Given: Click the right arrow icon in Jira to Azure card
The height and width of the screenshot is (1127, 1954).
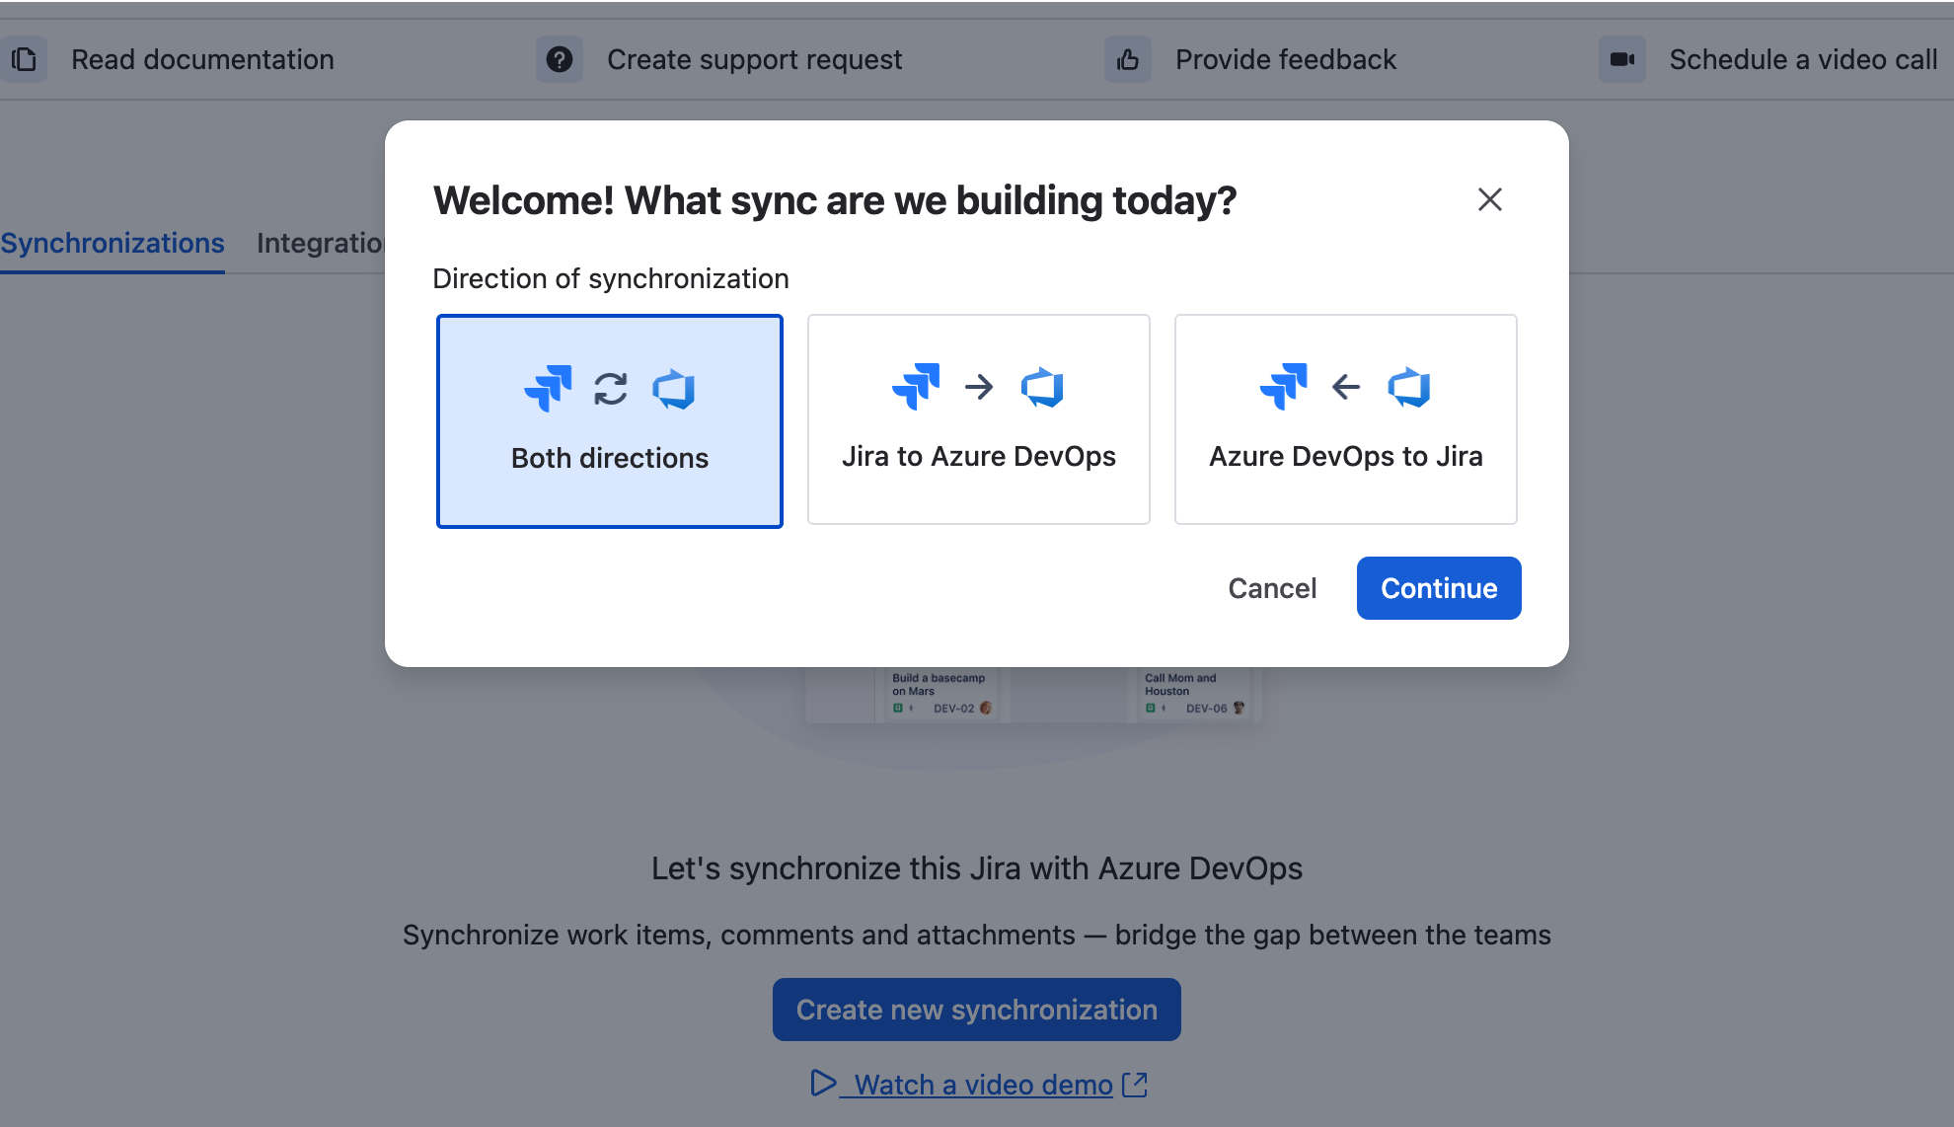Looking at the screenshot, I should (x=979, y=387).
